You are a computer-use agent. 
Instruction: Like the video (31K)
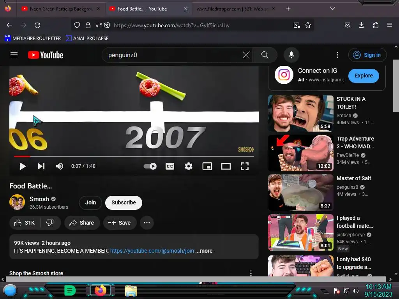(x=25, y=223)
